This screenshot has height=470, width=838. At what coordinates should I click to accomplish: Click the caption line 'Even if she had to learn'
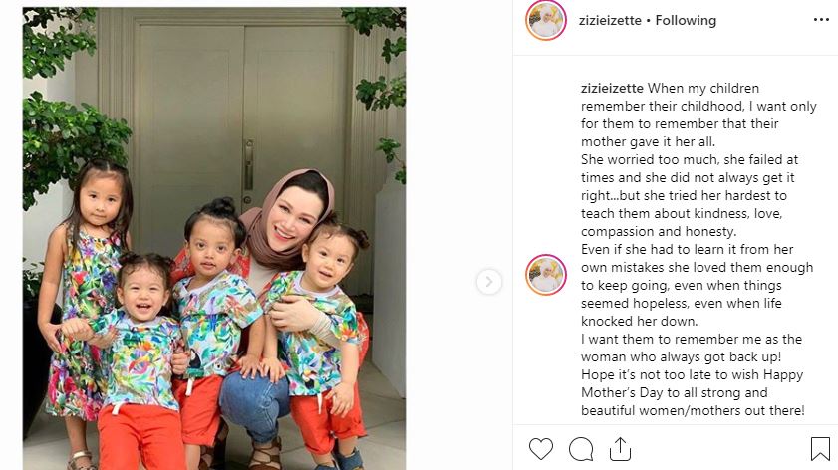click(x=688, y=249)
